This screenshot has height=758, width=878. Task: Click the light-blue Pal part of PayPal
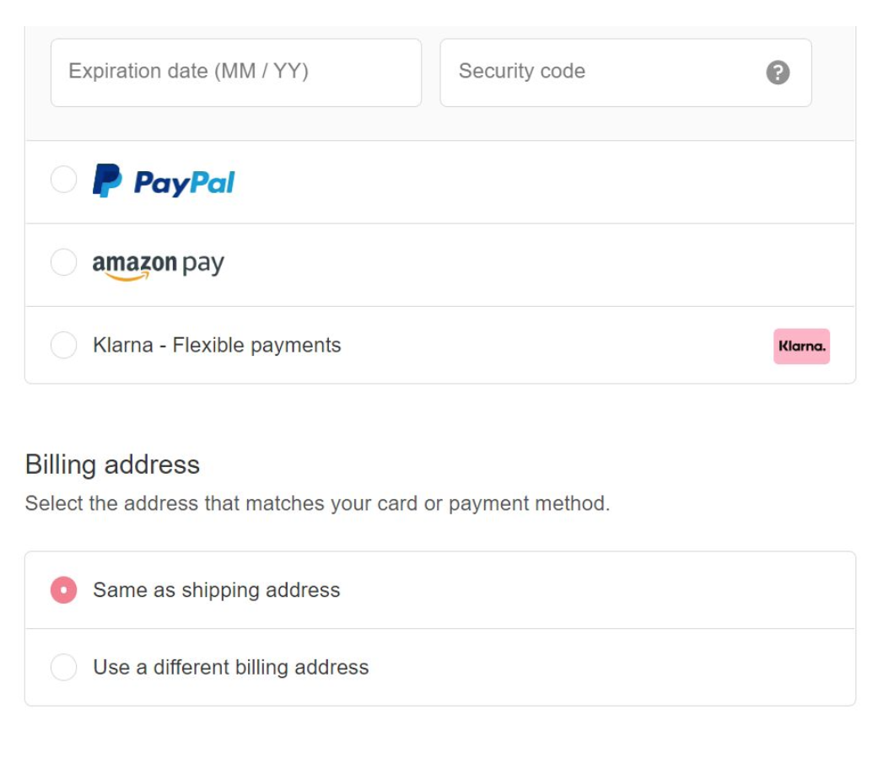(x=213, y=182)
